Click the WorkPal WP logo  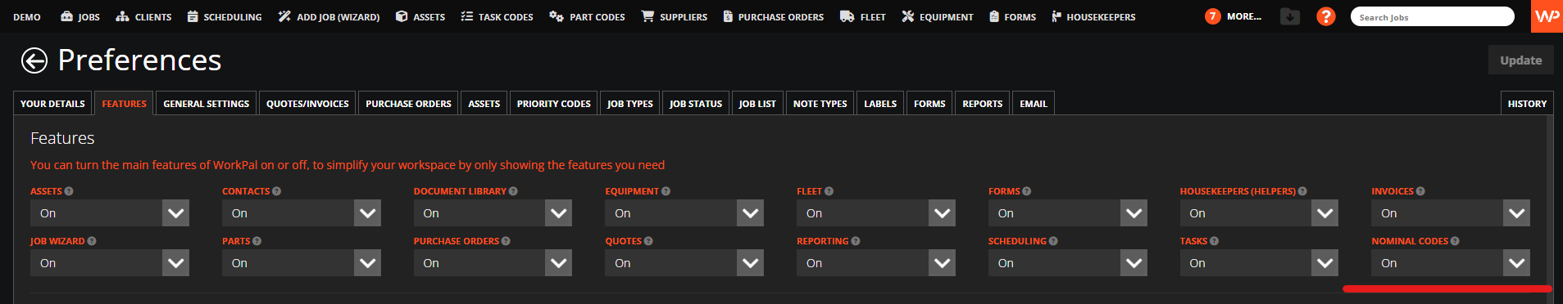click(x=1547, y=16)
